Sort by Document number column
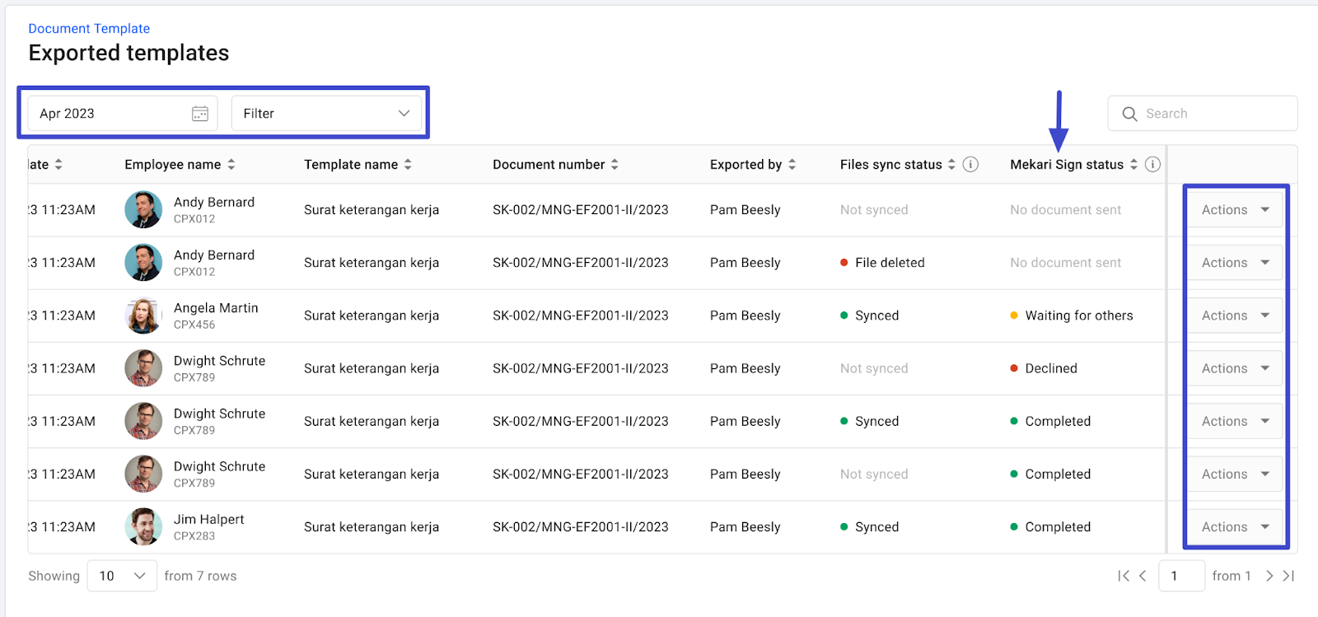Screen dimensions: 1318x617 pyautogui.click(x=615, y=165)
